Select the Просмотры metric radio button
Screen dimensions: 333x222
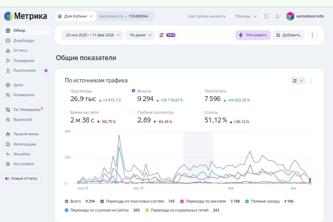click(x=67, y=91)
